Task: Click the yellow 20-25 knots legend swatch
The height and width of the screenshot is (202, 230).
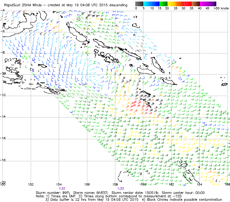Action: (172, 4)
